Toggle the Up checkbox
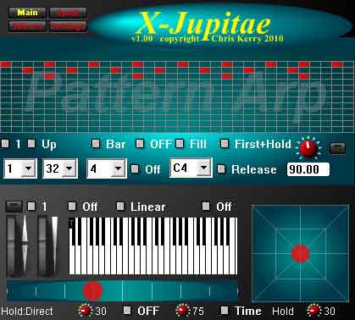This screenshot has width=355, height=320. (x=31, y=144)
